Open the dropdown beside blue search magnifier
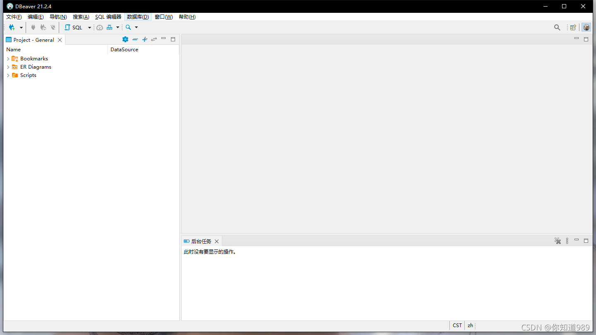This screenshot has width=596, height=335. coord(136,28)
